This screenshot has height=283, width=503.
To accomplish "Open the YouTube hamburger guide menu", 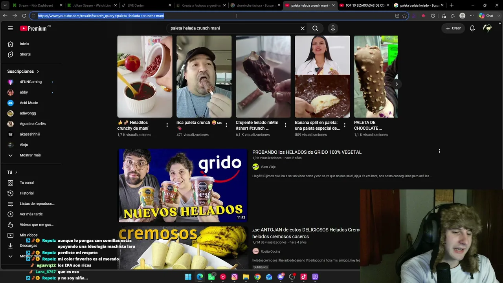I will [11, 28].
